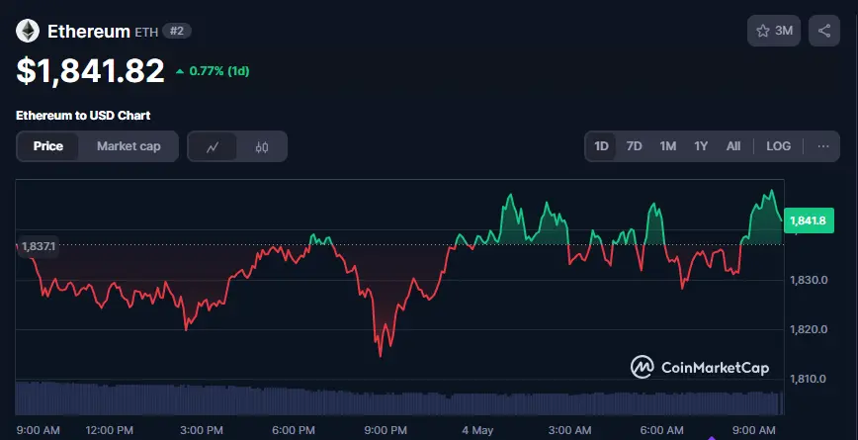
Task: Click the 9:00 PM time axis label
Action: (x=386, y=430)
